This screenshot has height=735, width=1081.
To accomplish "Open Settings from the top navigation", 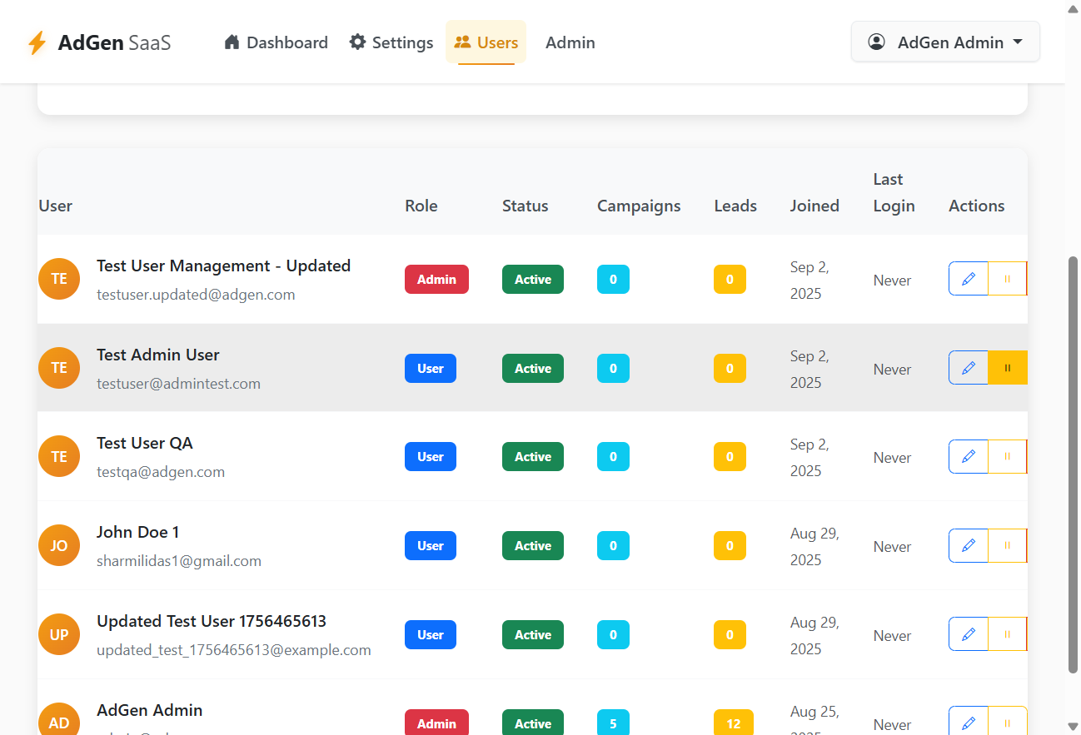I will (x=391, y=42).
